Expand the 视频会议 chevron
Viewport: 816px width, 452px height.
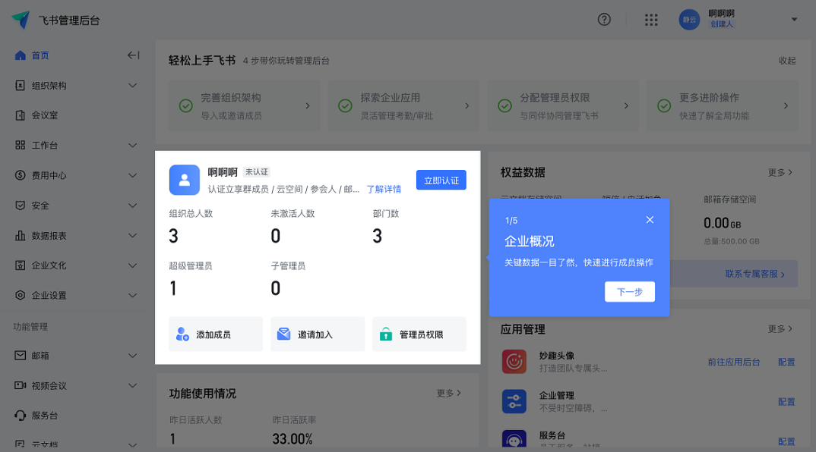(133, 385)
